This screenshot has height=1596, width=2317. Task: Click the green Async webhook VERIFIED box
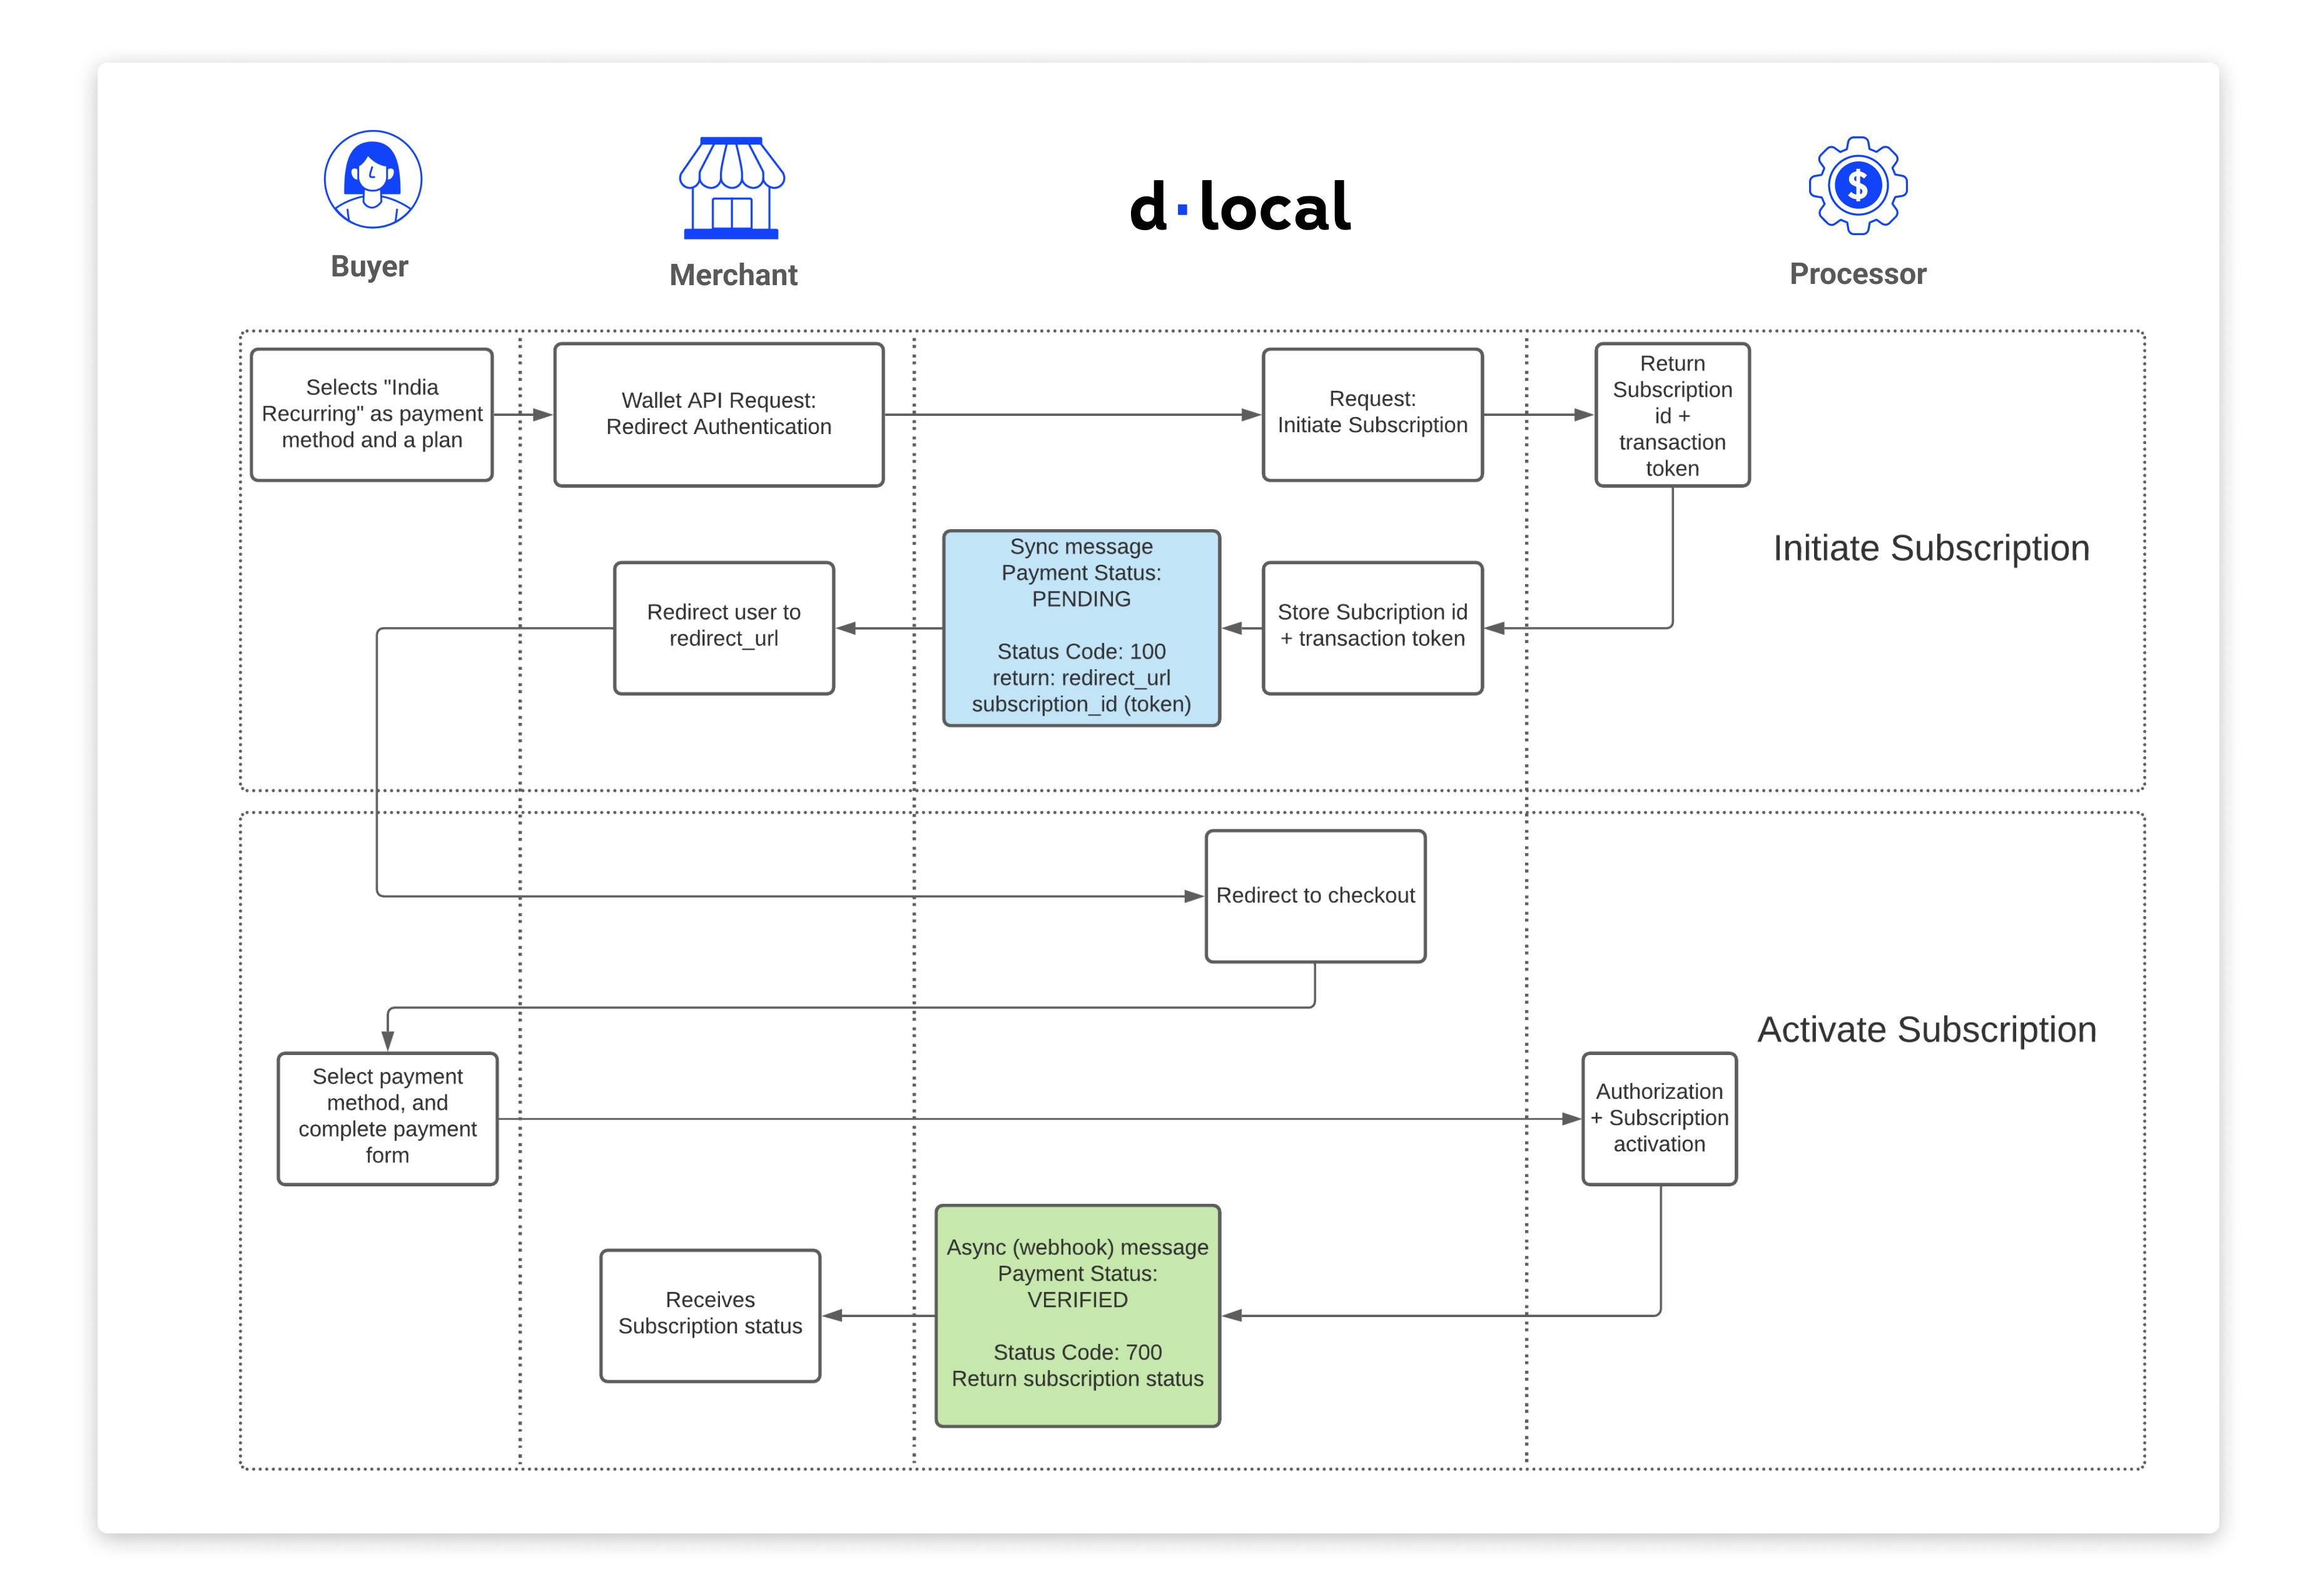click(x=1077, y=1315)
